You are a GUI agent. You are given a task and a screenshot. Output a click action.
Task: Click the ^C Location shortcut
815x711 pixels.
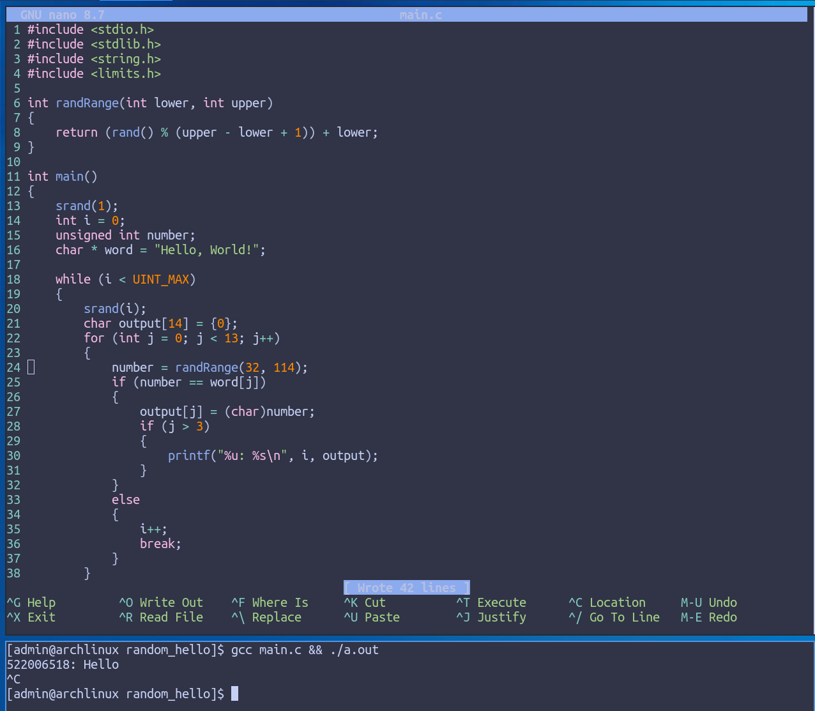click(x=607, y=602)
